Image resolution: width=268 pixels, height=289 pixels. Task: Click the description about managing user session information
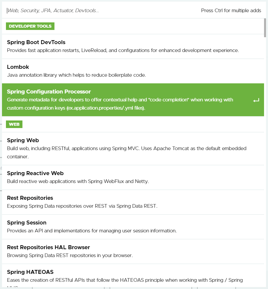[92, 231]
